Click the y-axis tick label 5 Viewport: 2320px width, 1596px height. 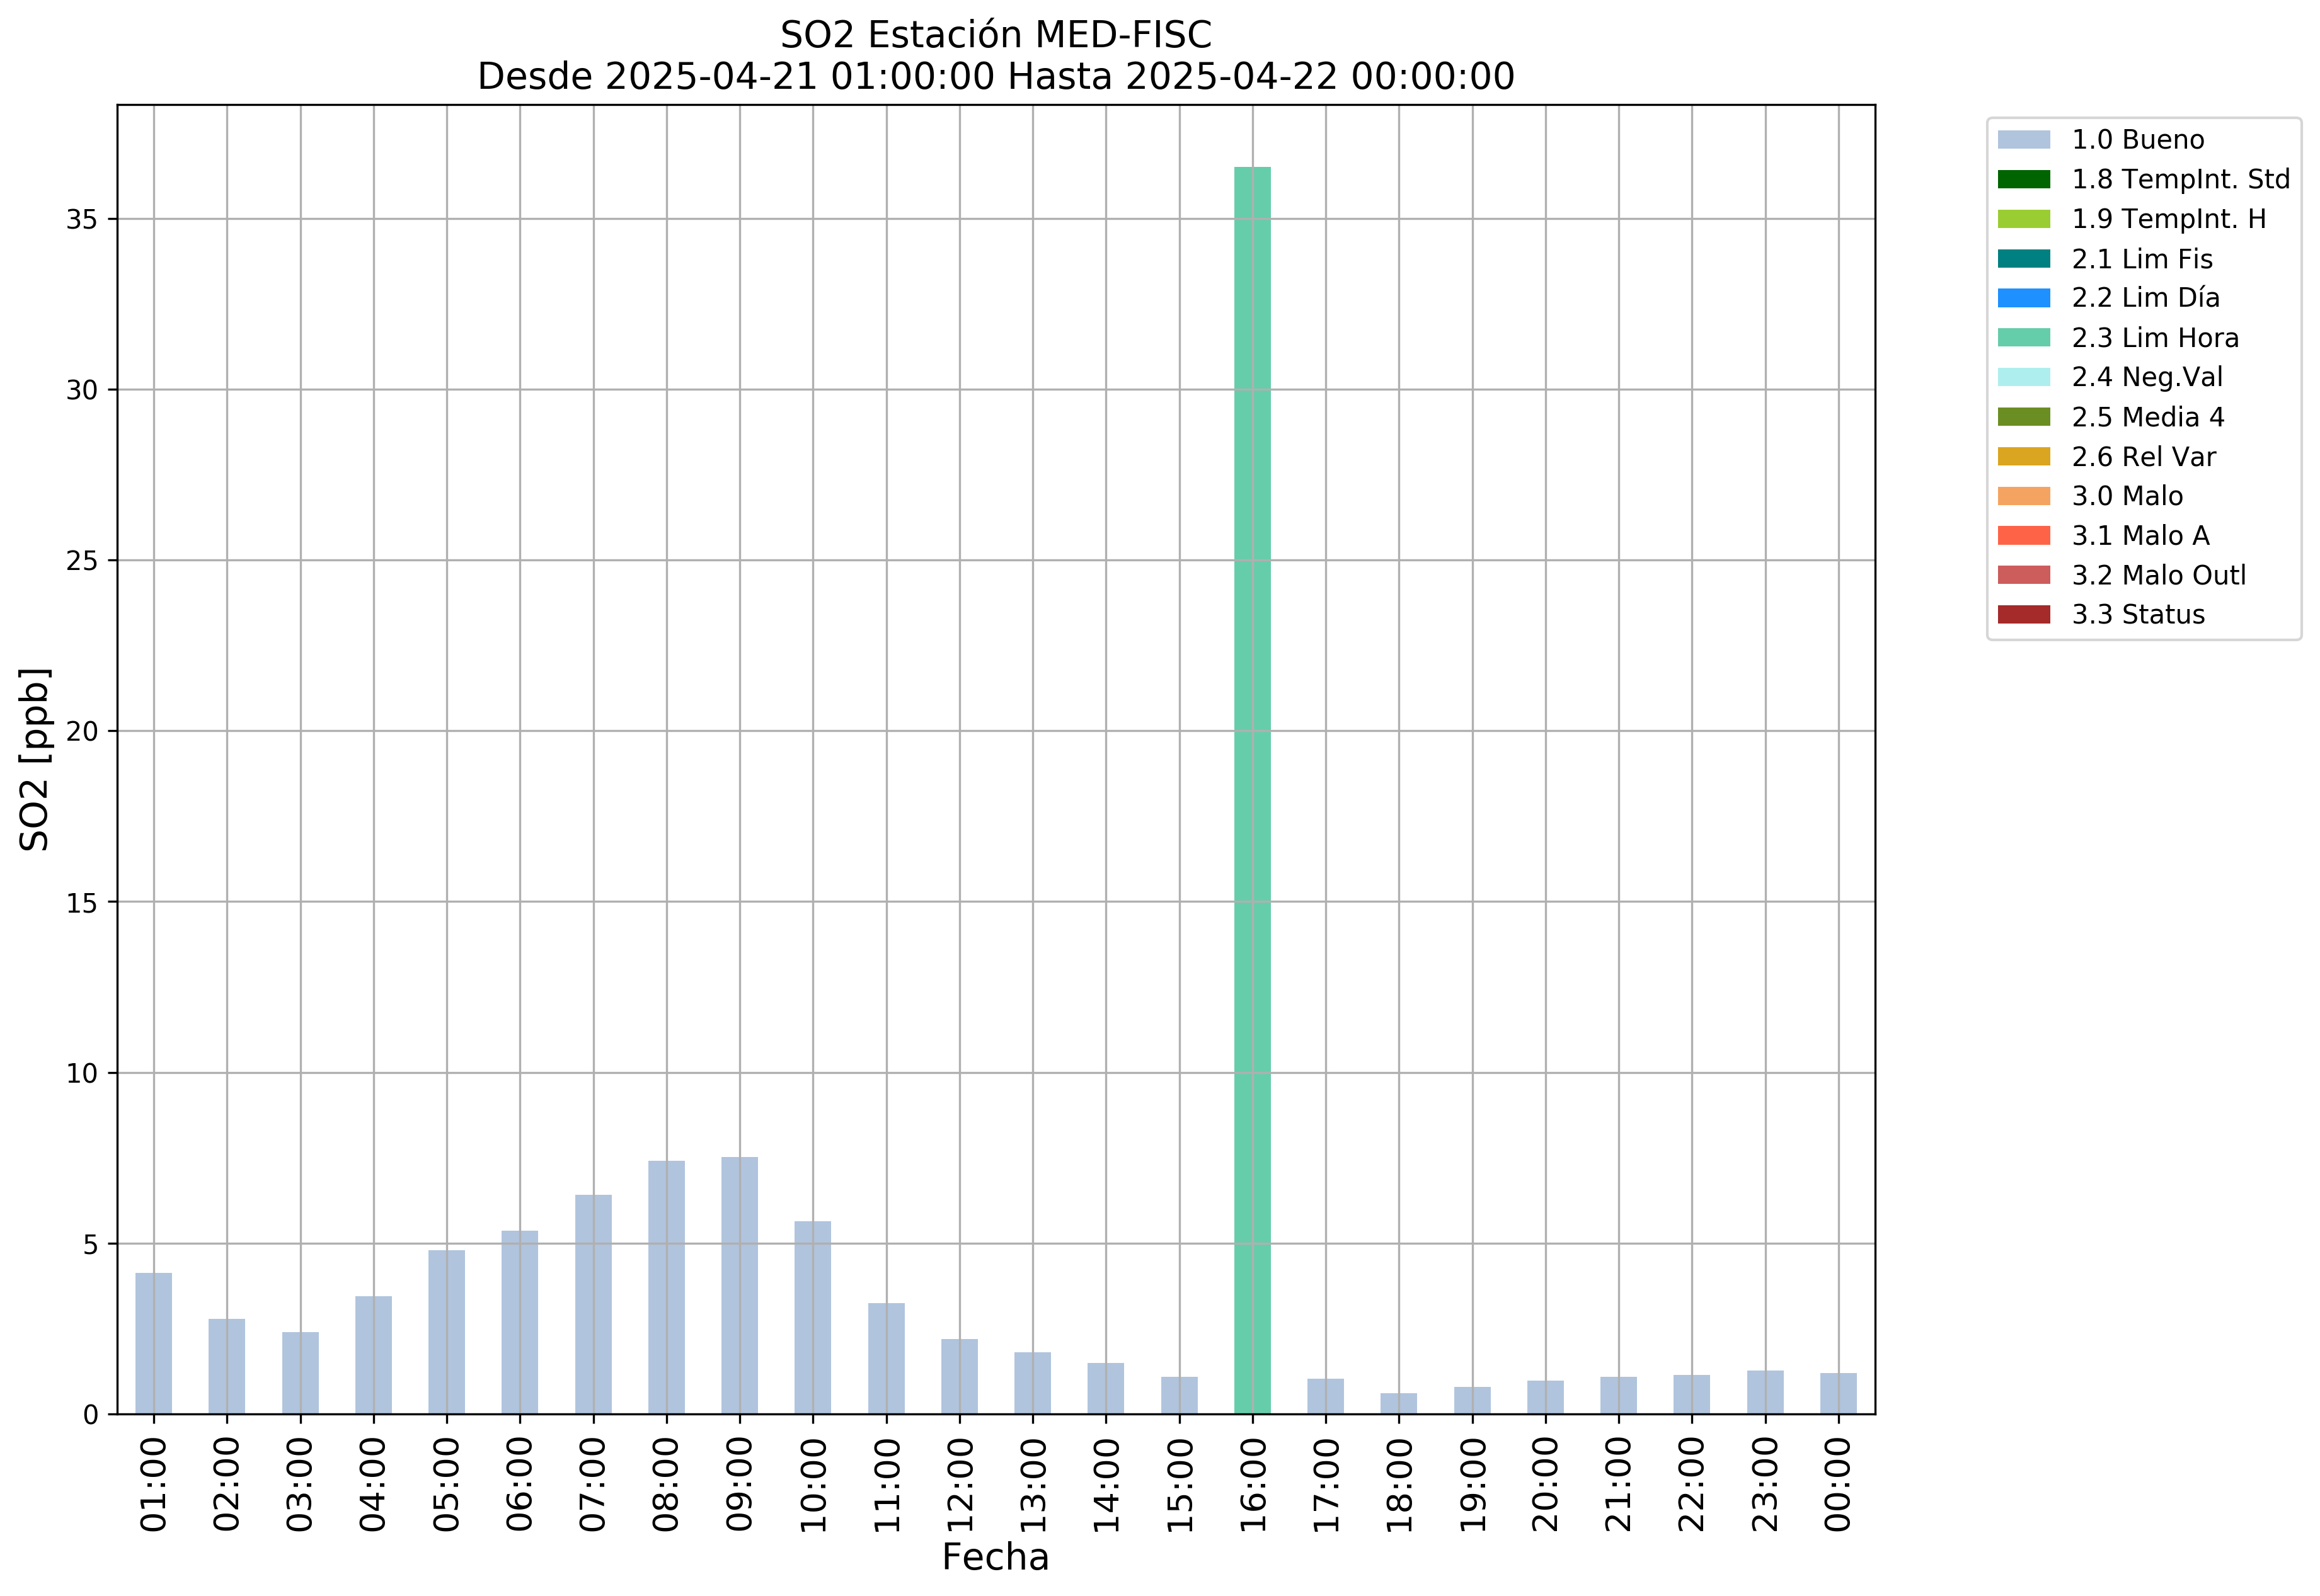(x=91, y=1245)
